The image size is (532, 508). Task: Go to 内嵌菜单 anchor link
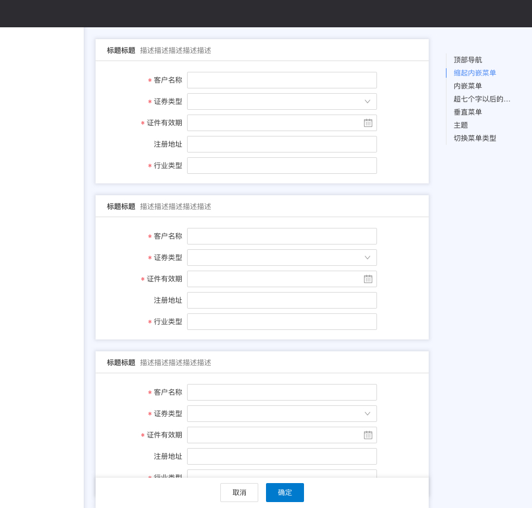pyautogui.click(x=467, y=86)
